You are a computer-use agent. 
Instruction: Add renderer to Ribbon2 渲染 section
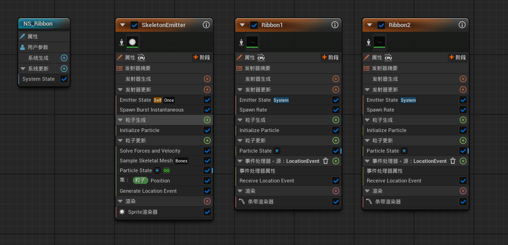click(463, 191)
